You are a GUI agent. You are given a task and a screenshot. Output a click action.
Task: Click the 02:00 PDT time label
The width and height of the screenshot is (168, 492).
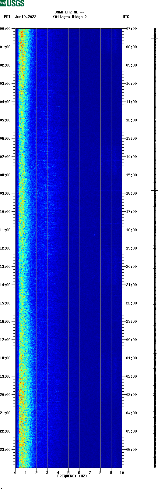[5, 65]
